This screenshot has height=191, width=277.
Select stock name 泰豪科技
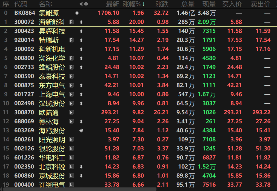pos(52,76)
